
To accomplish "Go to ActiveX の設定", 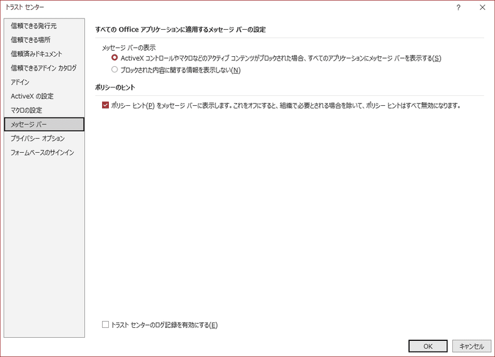I will [44, 97].
